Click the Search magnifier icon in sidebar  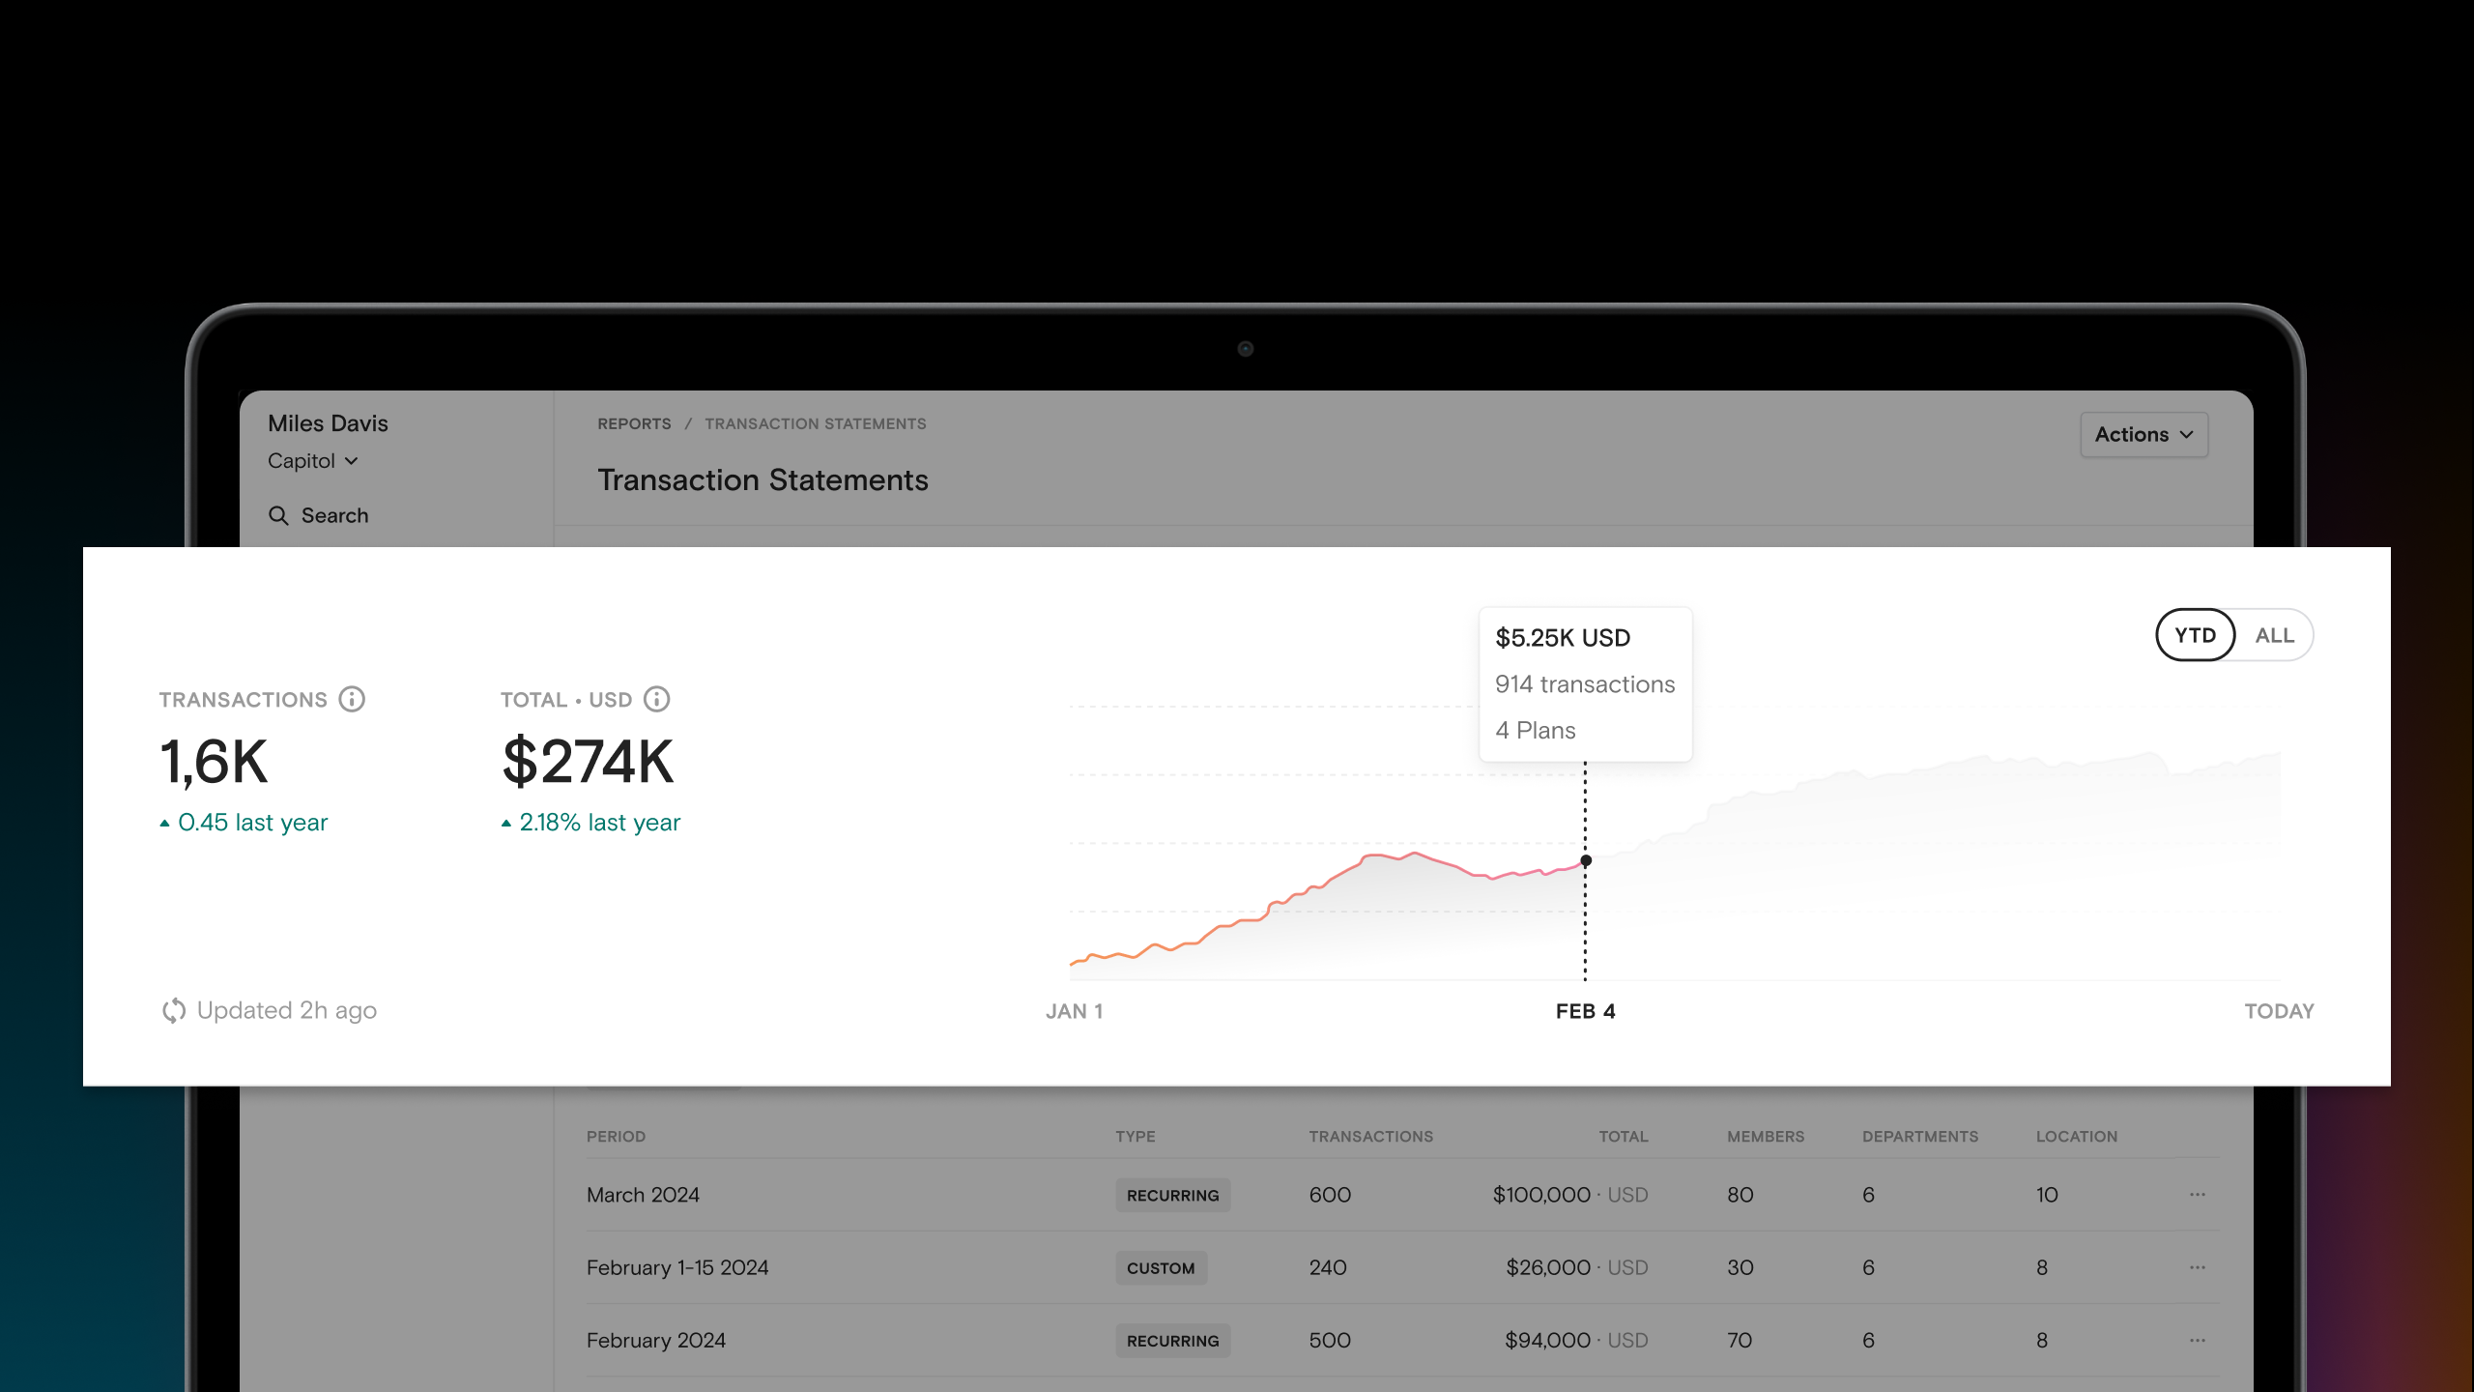[278, 515]
